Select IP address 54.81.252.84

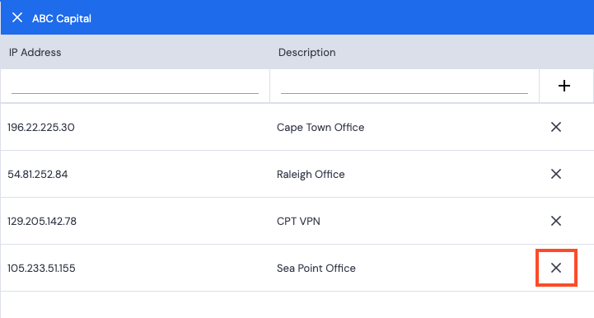point(38,175)
